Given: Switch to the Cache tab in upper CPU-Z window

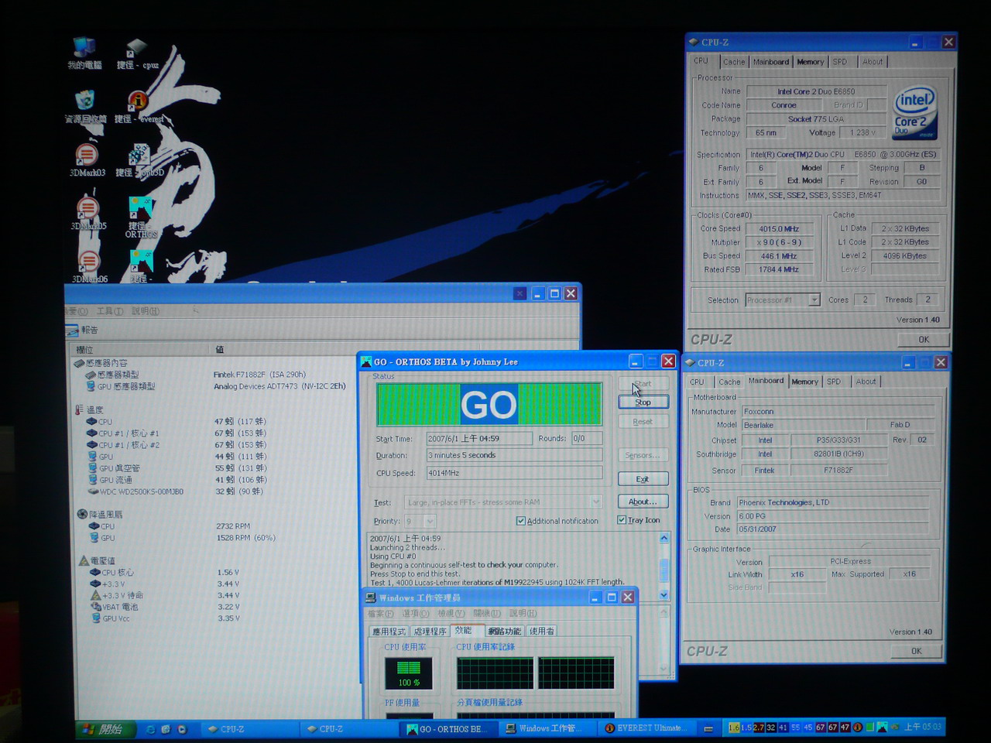Looking at the screenshot, I should (x=733, y=62).
